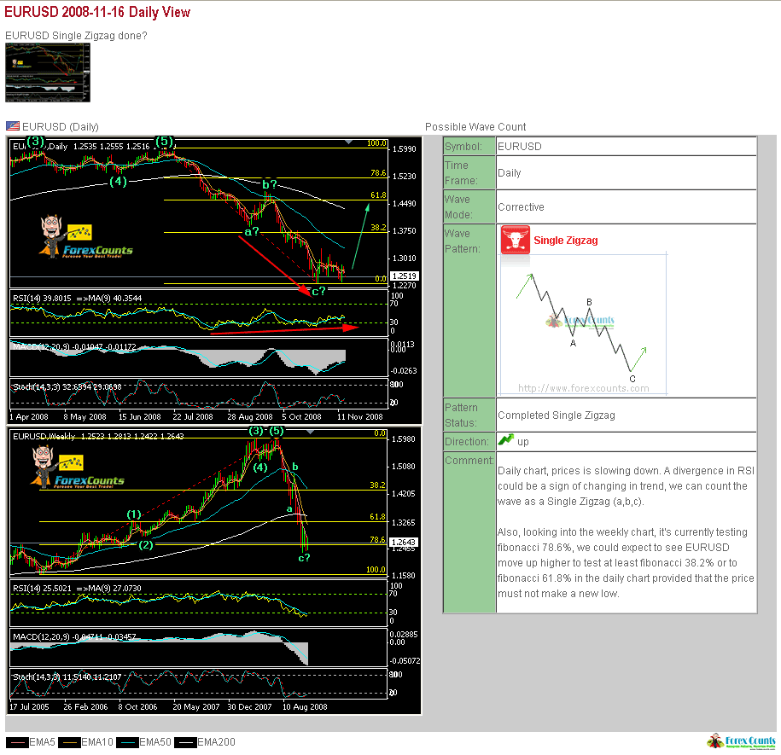Click the EMA10 orange legend swatch
The image size is (781, 755).
coord(69,742)
